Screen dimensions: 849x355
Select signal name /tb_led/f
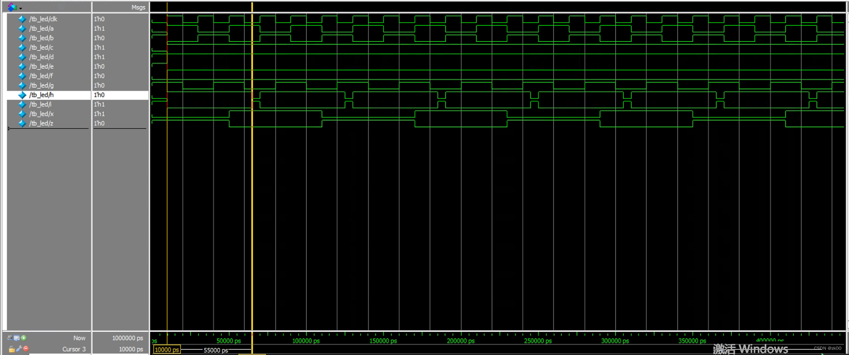point(41,76)
